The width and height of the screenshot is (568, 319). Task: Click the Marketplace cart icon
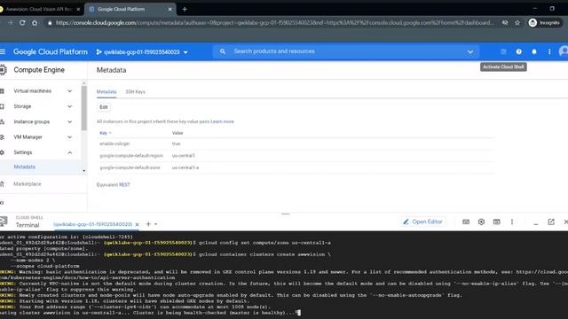[x=2, y=184]
